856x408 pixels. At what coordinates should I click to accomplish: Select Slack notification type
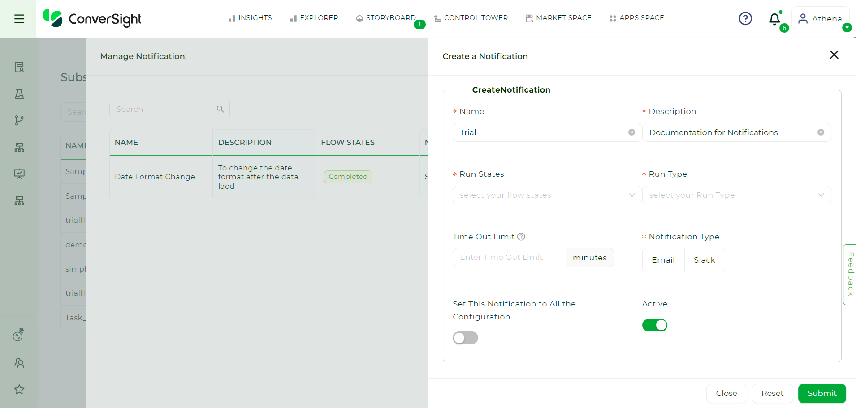point(704,260)
